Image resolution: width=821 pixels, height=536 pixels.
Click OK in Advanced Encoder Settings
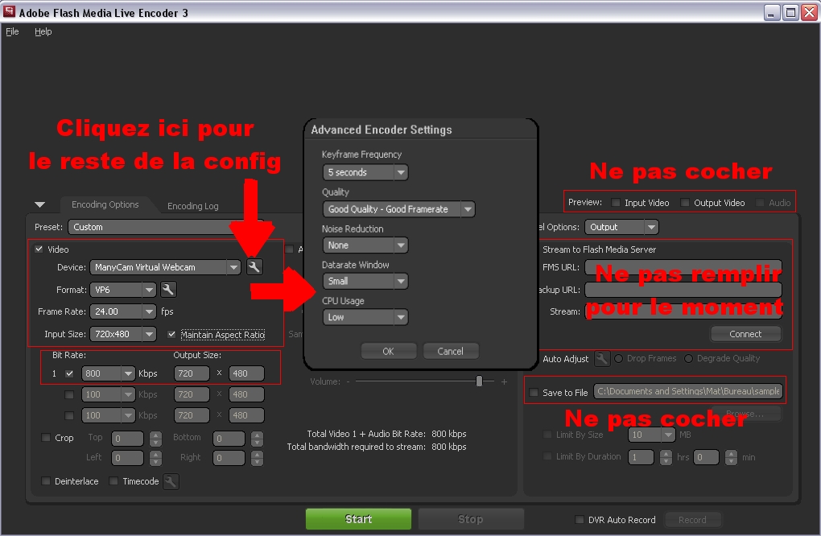coord(389,351)
